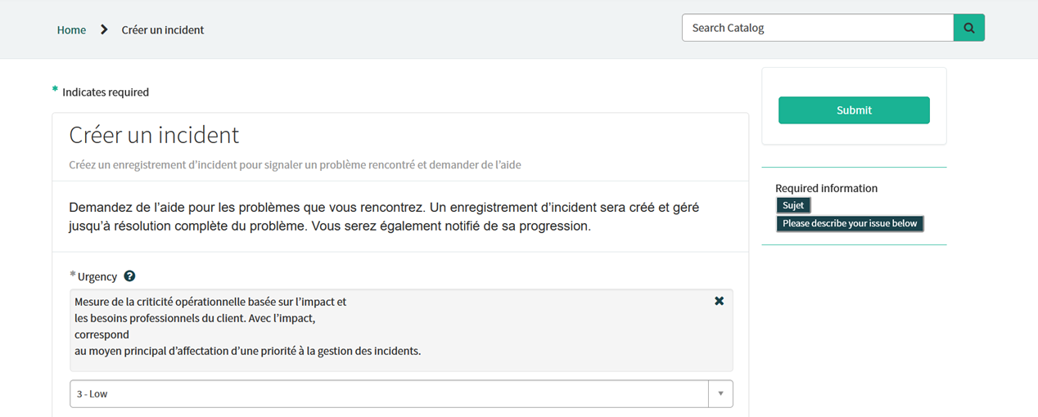1038x417 pixels.
Task: Click the 'Demandez de l'aide' paragraph
Action: tap(383, 217)
